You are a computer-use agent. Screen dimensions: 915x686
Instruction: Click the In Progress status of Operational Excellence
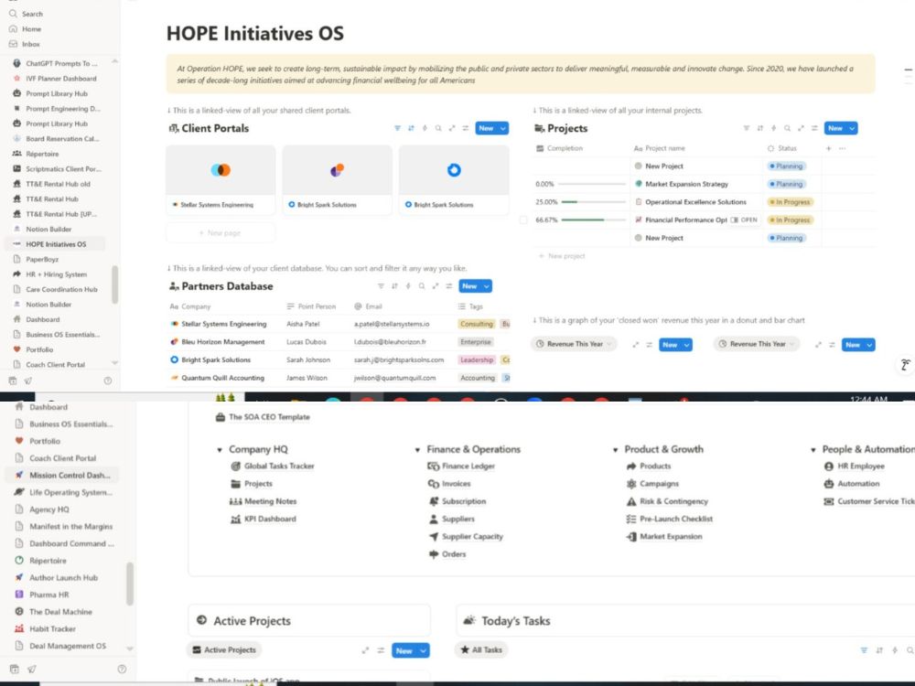(x=790, y=202)
